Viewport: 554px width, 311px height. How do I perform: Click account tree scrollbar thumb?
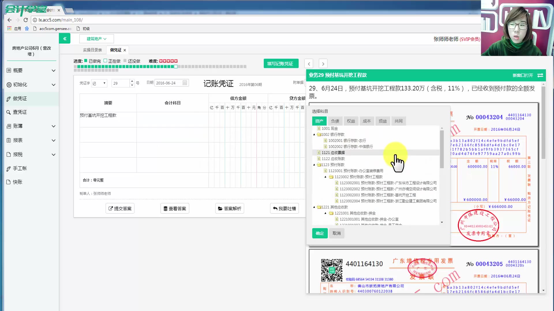[x=442, y=149]
